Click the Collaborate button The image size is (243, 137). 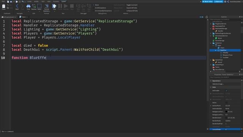pos(218,2)
